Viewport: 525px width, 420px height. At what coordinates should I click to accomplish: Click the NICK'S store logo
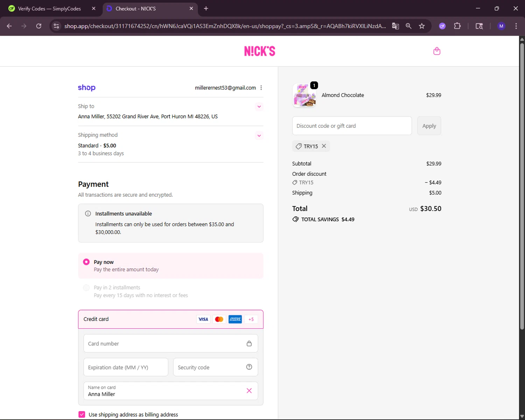[260, 51]
